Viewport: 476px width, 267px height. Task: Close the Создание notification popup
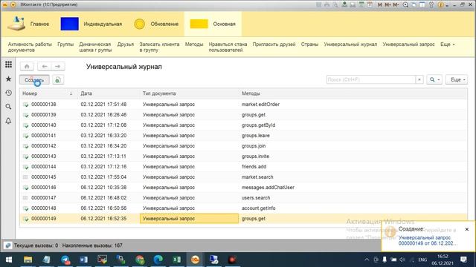[x=467, y=229]
